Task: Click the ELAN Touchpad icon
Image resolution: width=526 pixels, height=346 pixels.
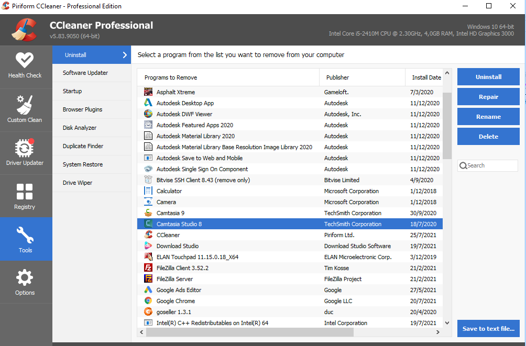Action: pos(148,257)
